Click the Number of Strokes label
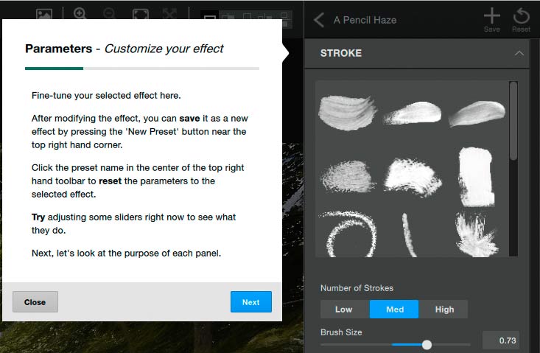This screenshot has height=353, width=540. tap(357, 288)
